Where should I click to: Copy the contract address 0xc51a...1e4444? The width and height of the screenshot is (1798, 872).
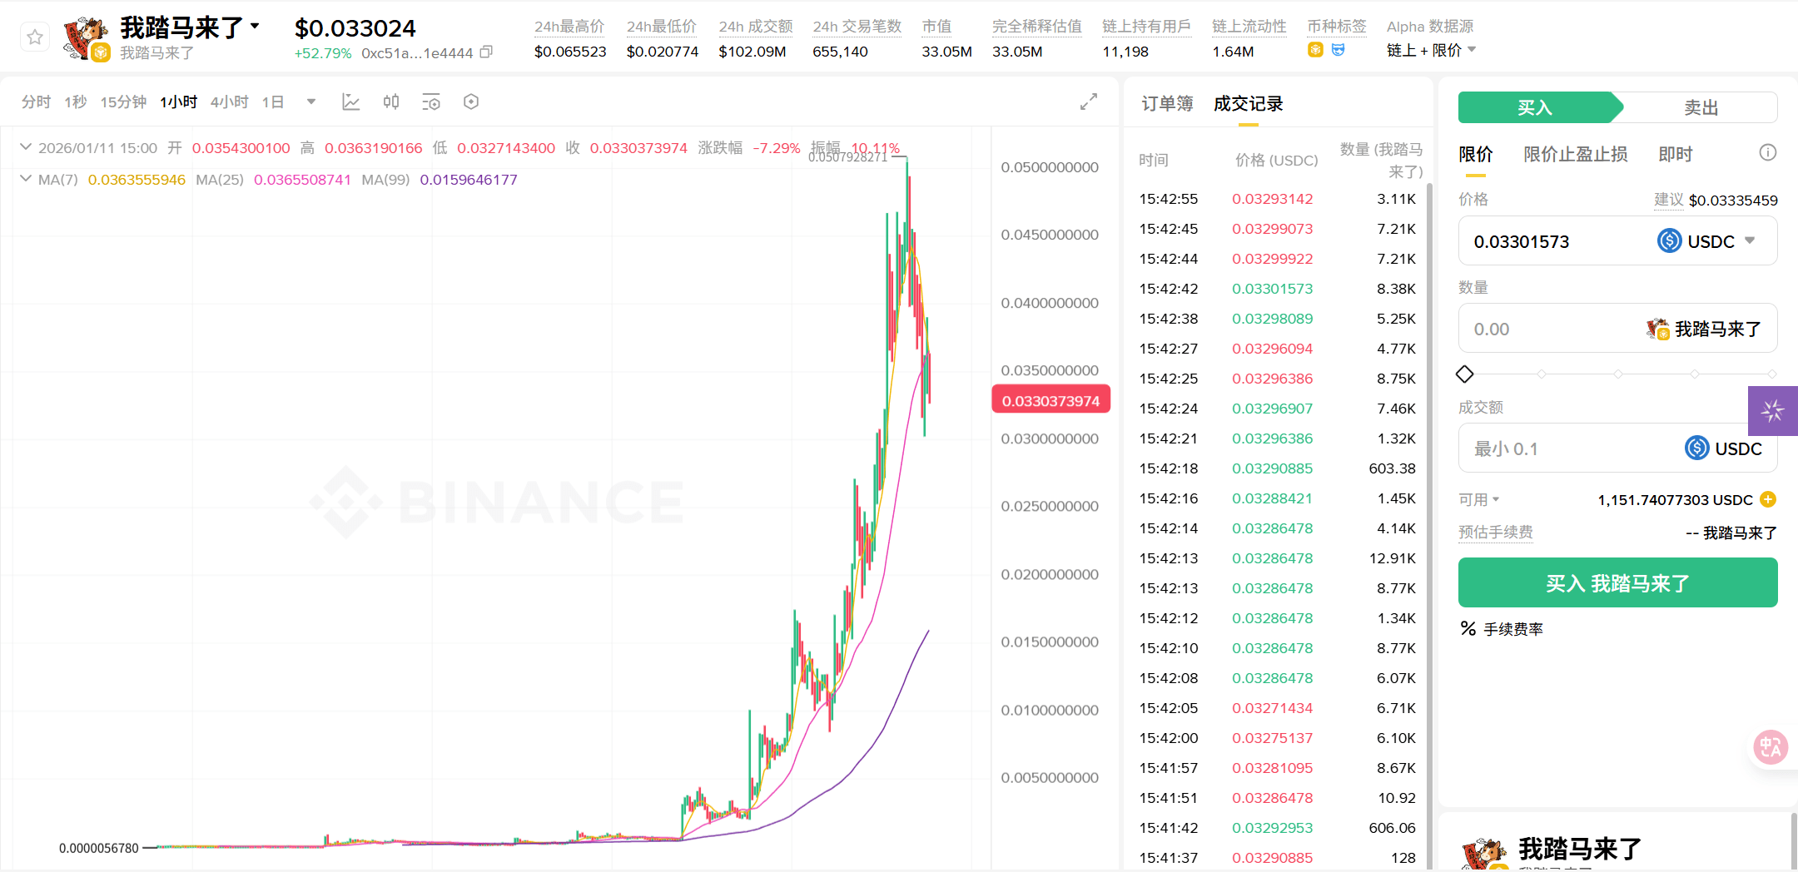(487, 52)
